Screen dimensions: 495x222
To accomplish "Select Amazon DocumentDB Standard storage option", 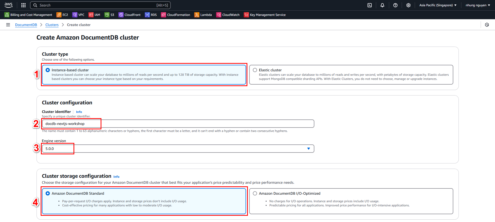I will coord(48,193).
